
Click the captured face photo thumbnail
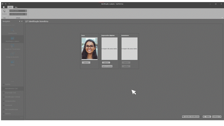[x=90, y=49]
